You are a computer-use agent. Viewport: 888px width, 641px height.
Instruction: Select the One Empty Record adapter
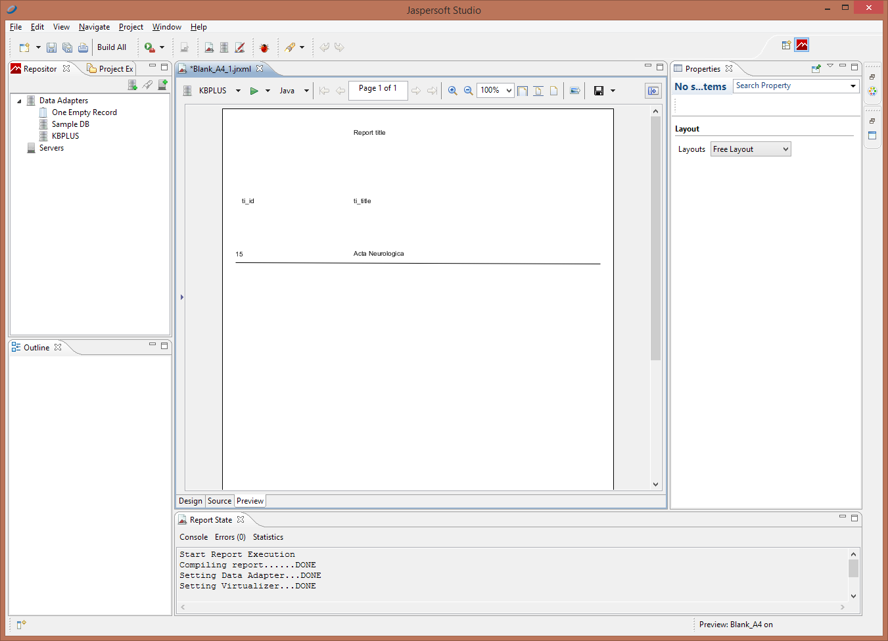click(84, 112)
